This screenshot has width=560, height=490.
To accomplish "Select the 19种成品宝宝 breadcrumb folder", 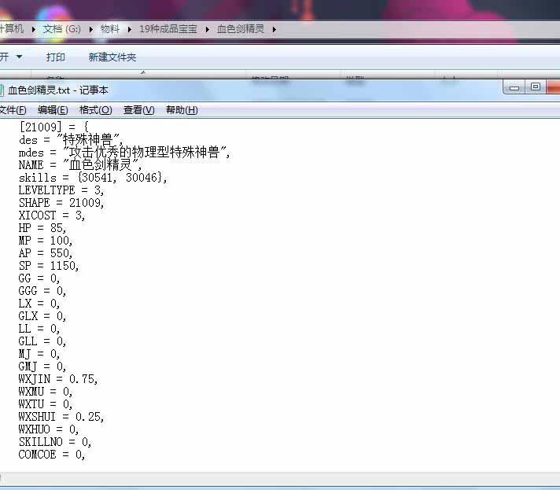I will pyautogui.click(x=168, y=28).
